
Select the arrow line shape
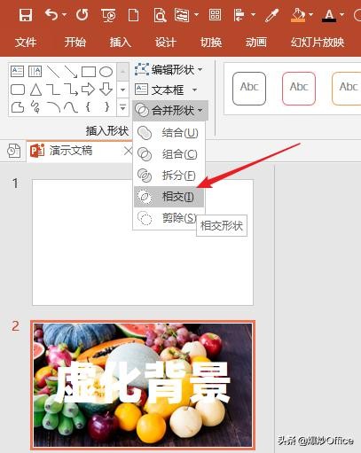tap(71, 72)
